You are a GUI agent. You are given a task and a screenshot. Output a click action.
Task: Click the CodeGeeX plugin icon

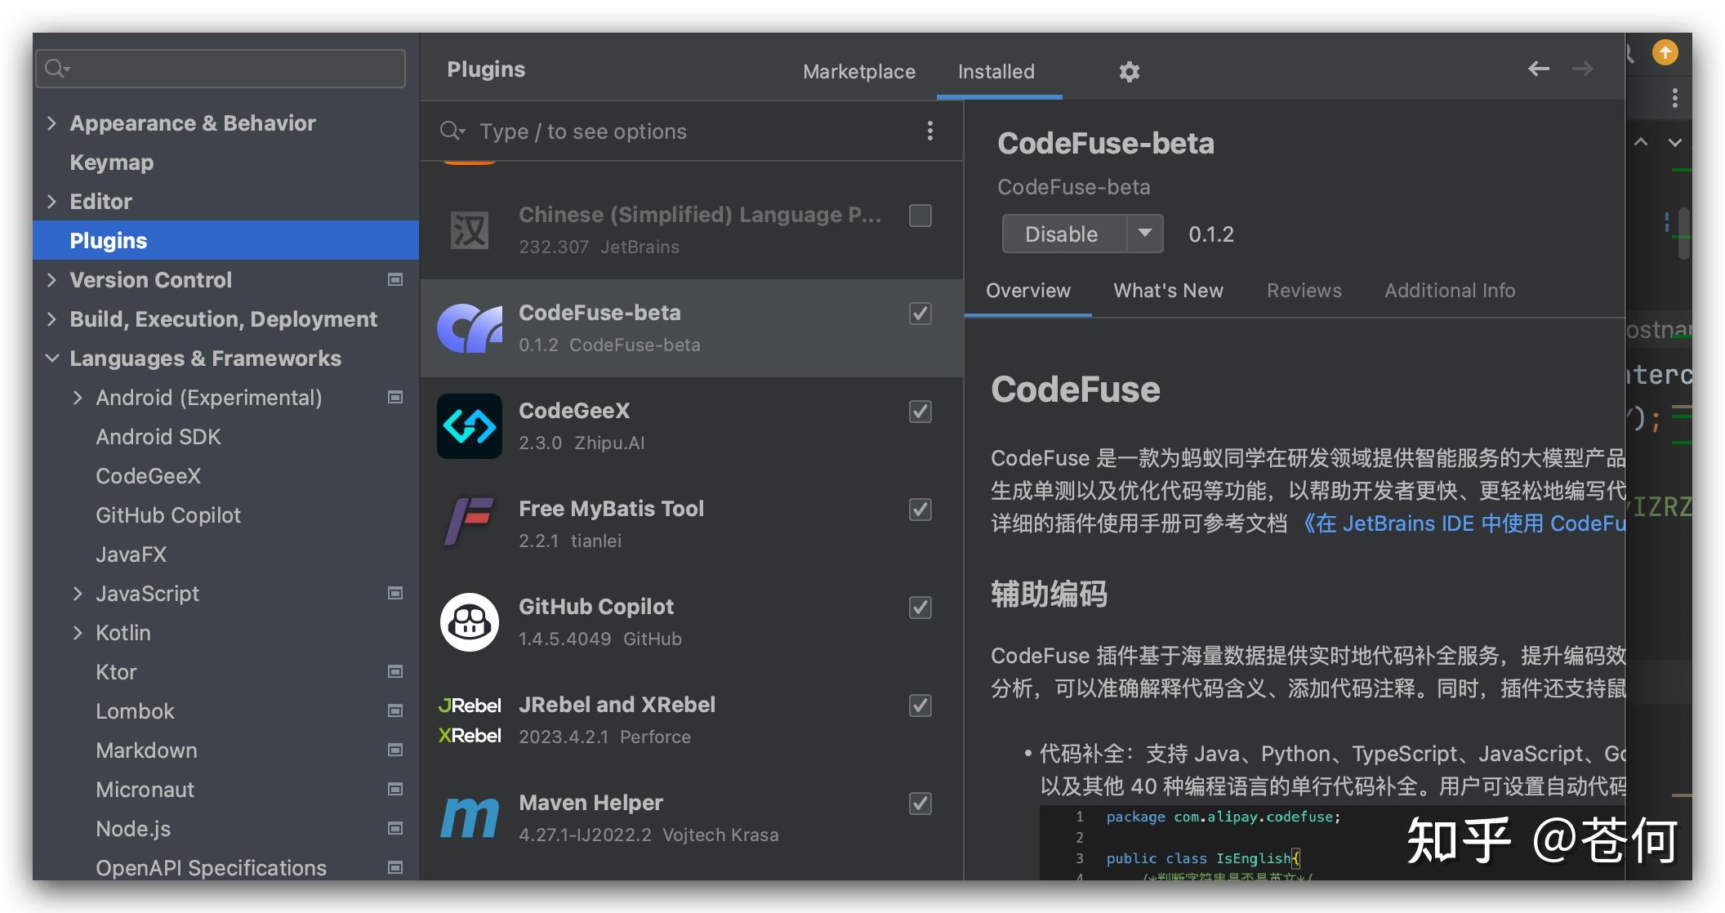click(x=470, y=425)
